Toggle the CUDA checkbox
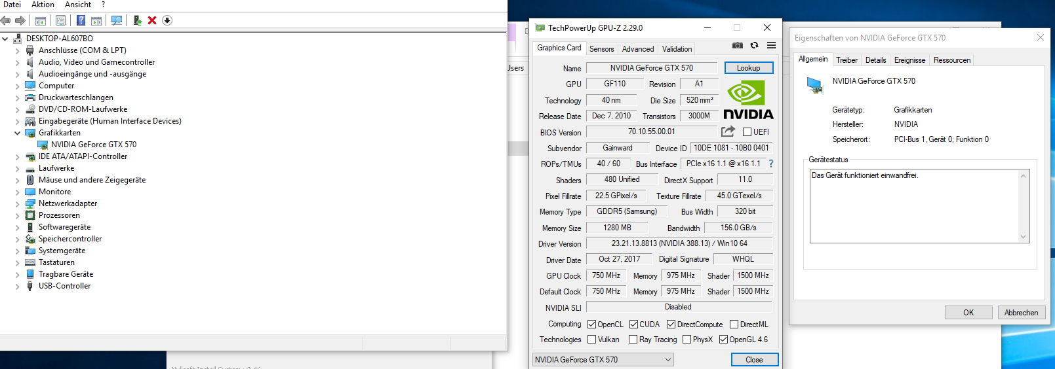Screen dimensions: 1055x369 click(633, 325)
